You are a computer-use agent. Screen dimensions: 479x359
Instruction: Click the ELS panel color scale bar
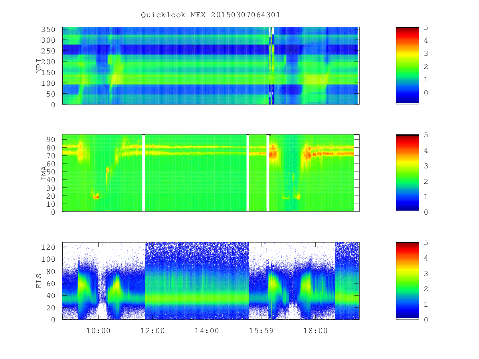(x=407, y=281)
